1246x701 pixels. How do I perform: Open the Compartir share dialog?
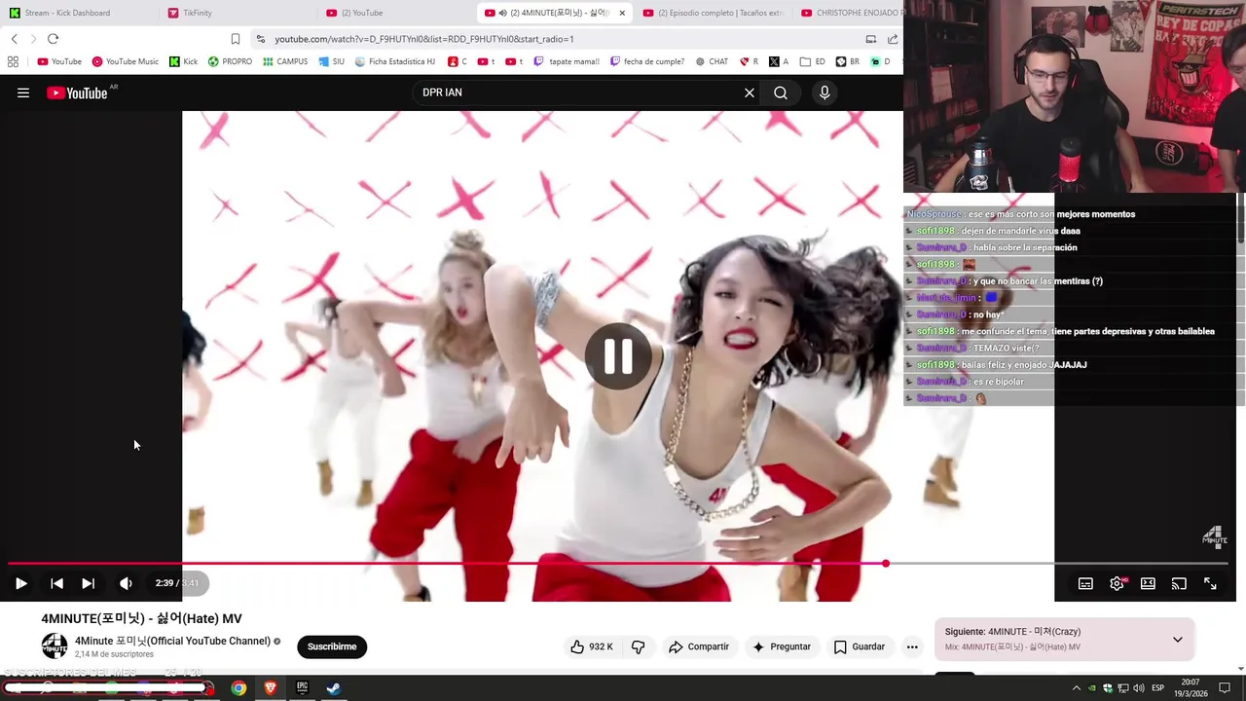(x=698, y=646)
